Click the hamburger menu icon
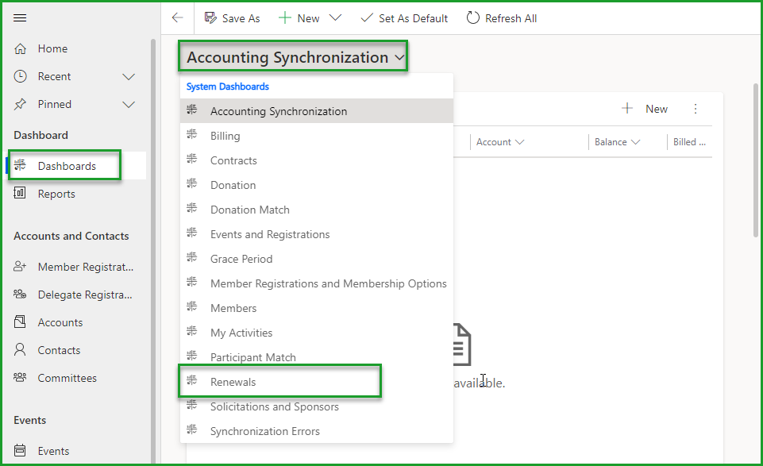763x466 pixels. [21, 18]
